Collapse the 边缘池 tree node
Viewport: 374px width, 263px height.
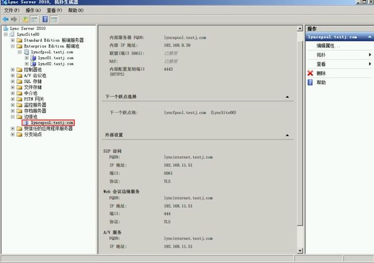(x=13, y=117)
